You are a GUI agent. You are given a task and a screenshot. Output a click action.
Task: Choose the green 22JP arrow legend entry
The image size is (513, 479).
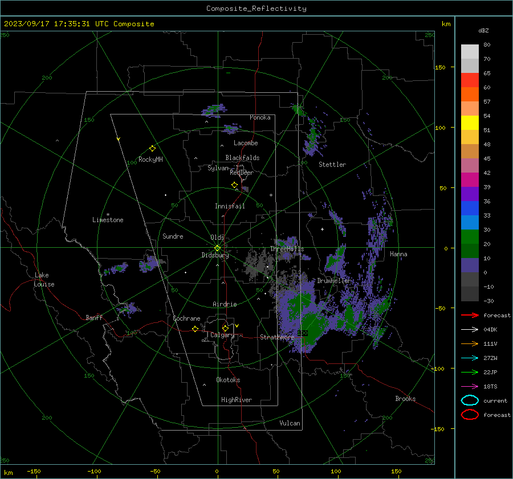[x=470, y=372]
